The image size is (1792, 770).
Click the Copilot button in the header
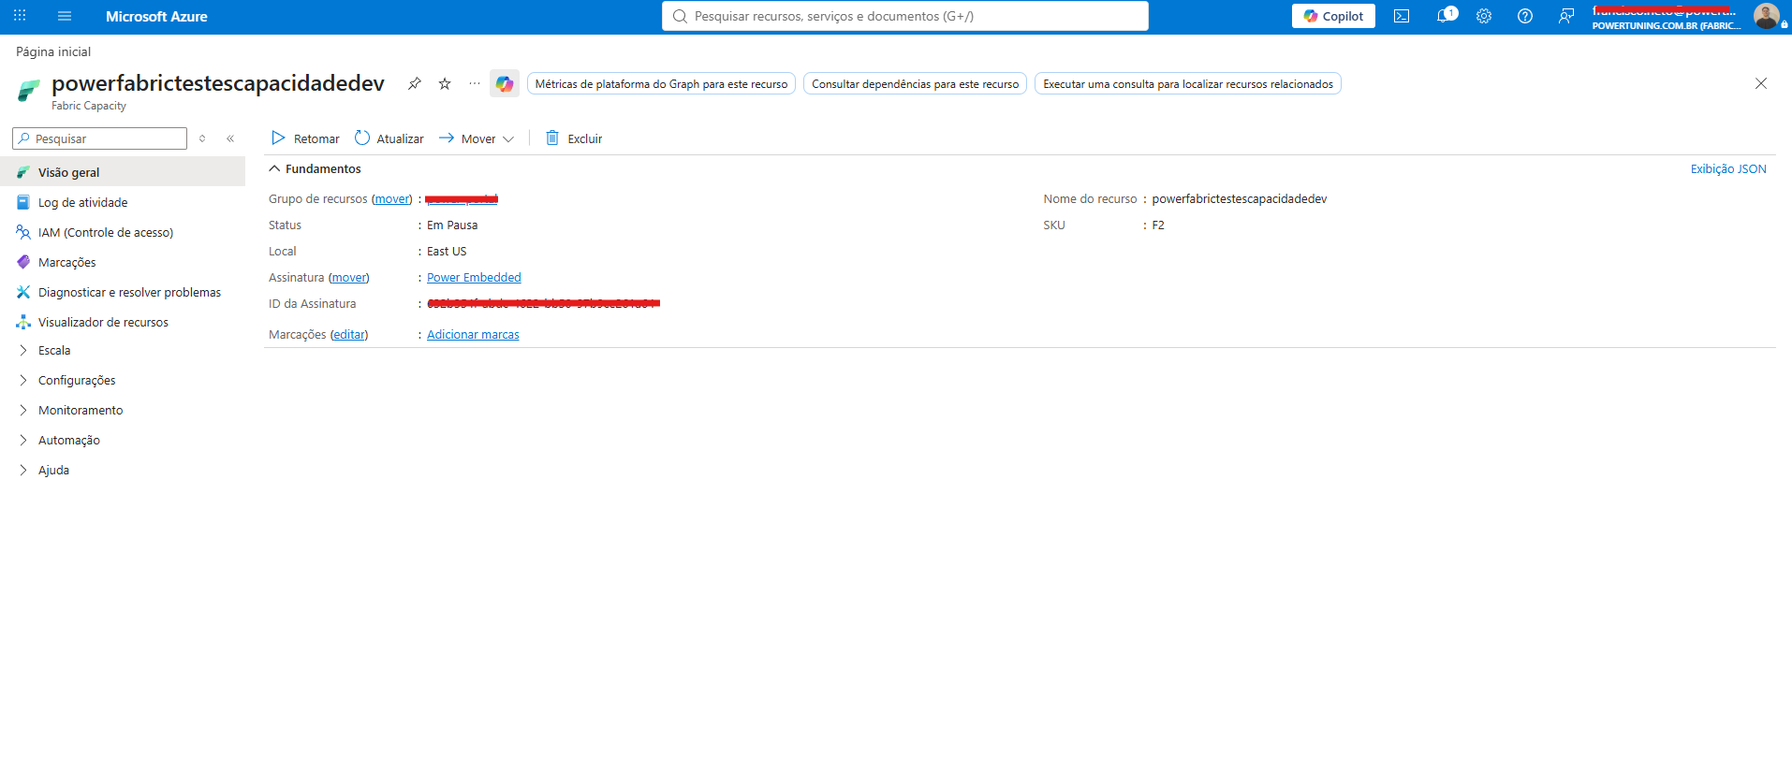click(x=1333, y=16)
